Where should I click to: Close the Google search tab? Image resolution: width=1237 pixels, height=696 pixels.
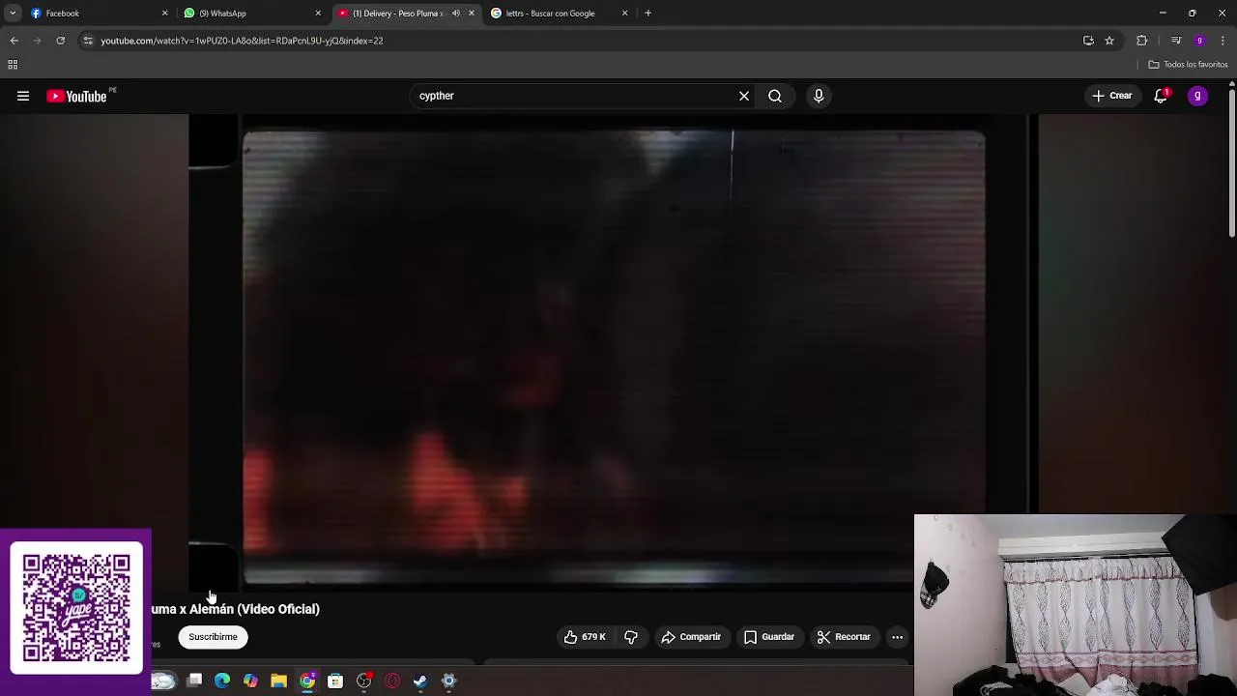click(x=624, y=14)
